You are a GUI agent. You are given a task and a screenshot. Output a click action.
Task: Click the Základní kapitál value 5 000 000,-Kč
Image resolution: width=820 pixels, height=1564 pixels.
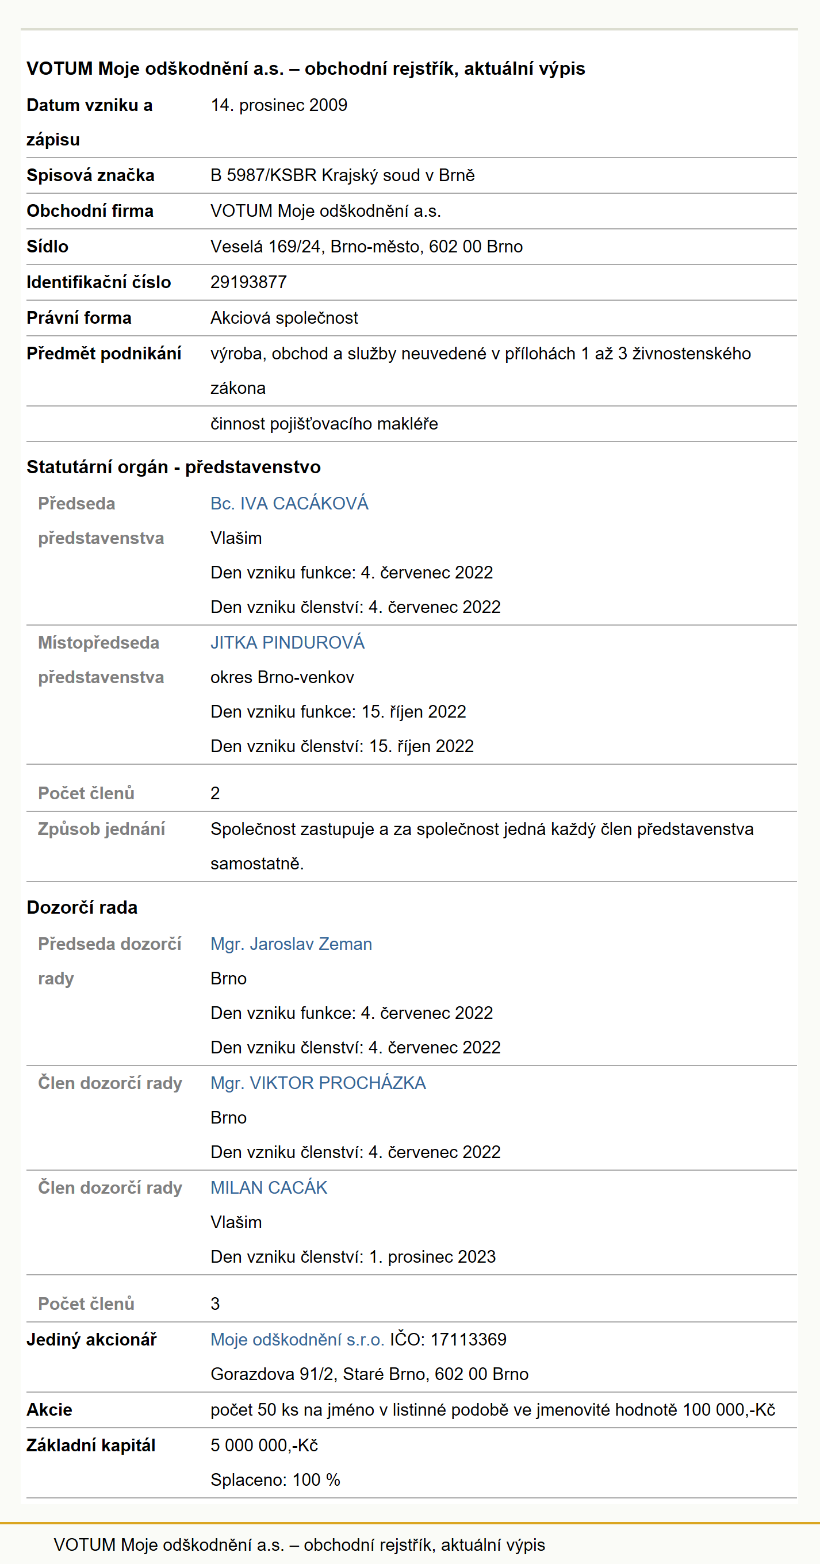click(x=264, y=1445)
